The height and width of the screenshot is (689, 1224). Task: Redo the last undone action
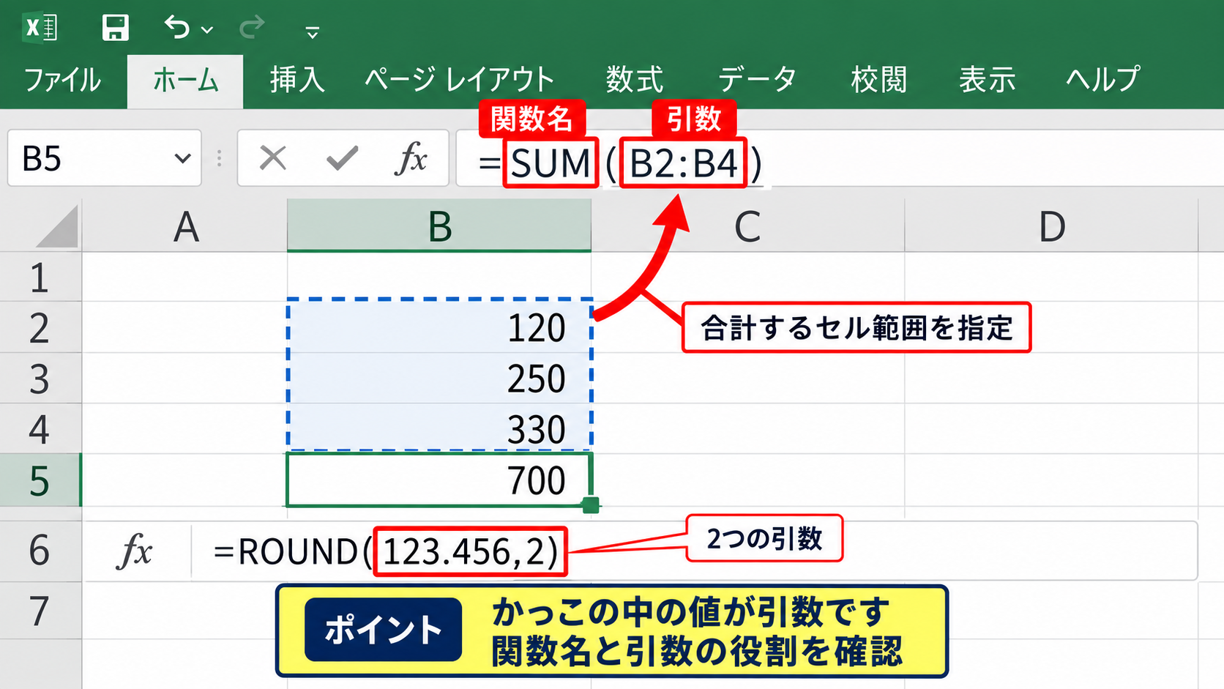click(x=252, y=28)
